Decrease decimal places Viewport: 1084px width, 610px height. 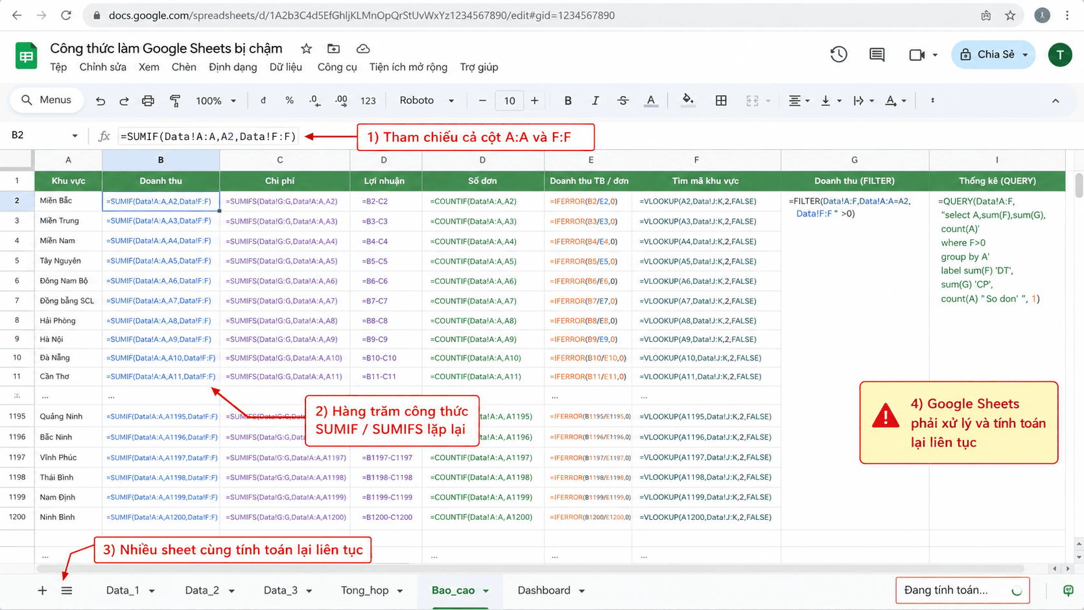pos(315,100)
